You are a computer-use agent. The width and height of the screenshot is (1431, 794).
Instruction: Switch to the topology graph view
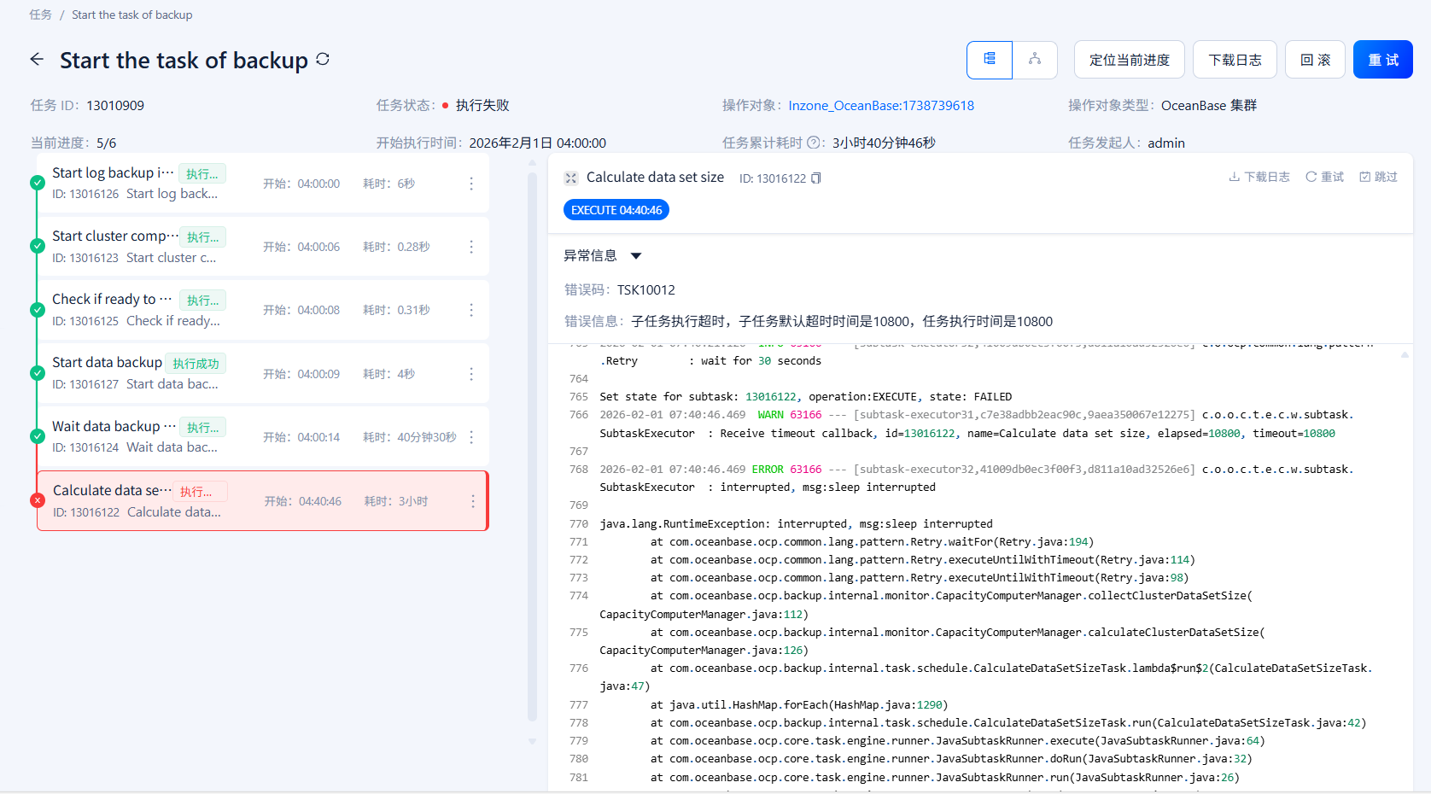click(x=1035, y=60)
